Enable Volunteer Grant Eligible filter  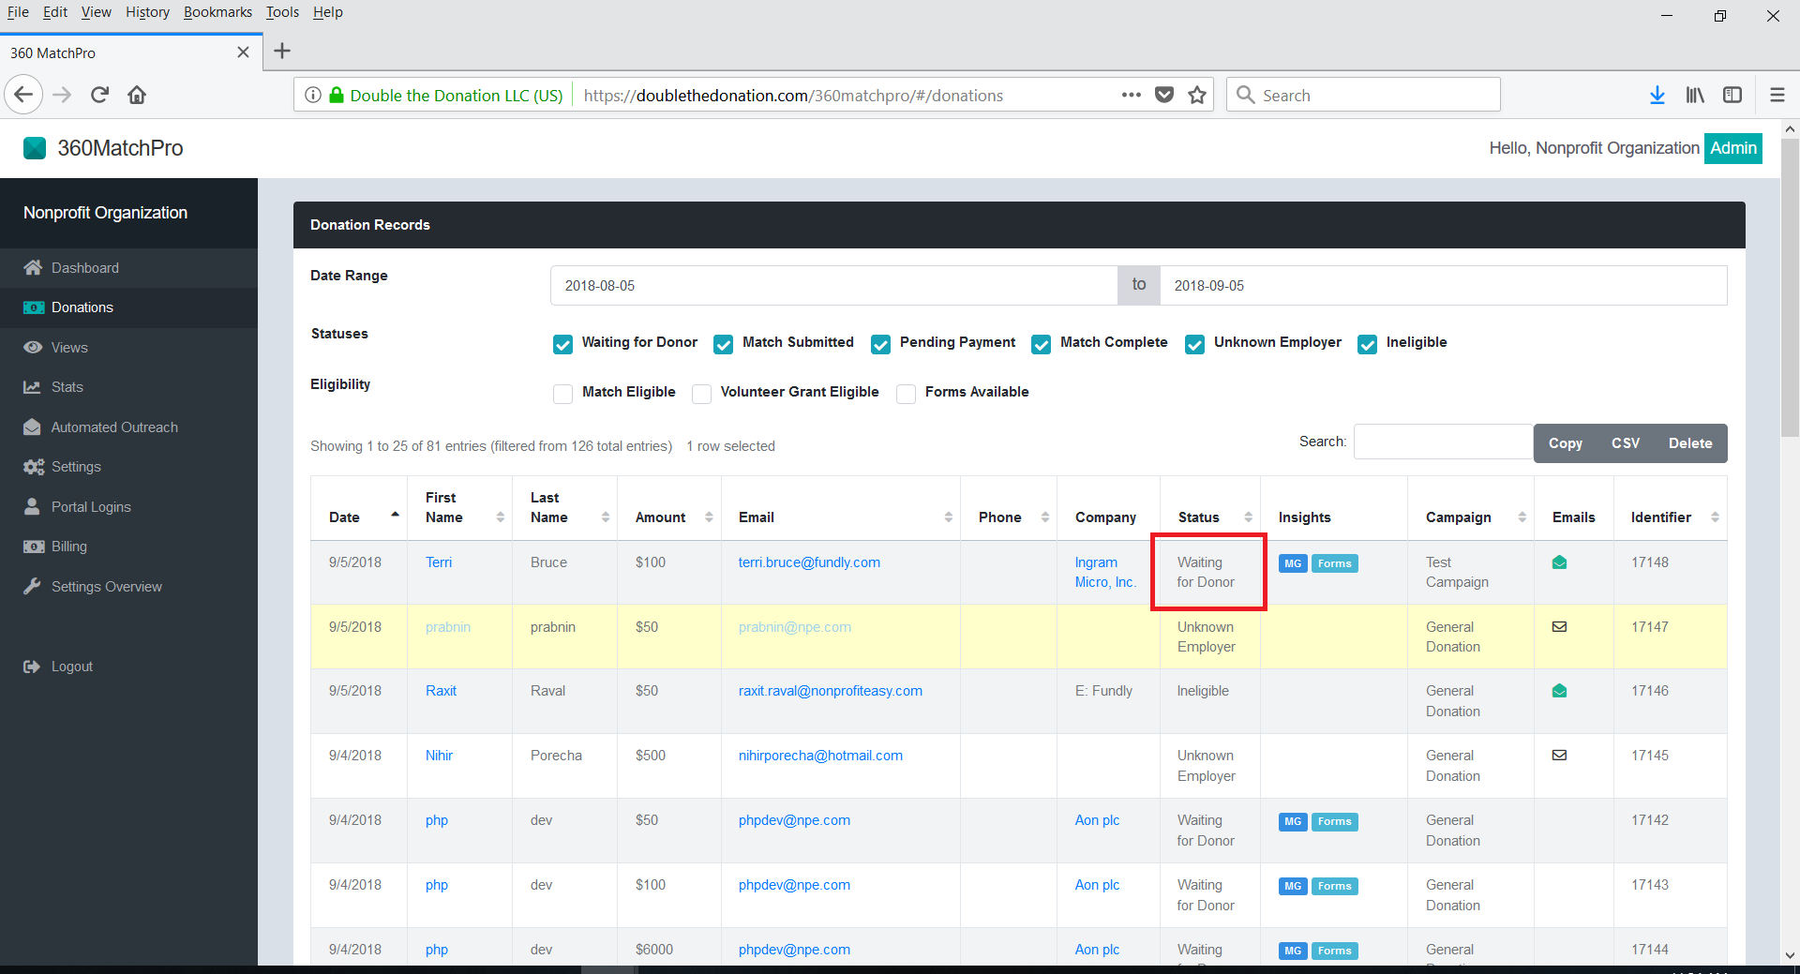pyautogui.click(x=701, y=394)
